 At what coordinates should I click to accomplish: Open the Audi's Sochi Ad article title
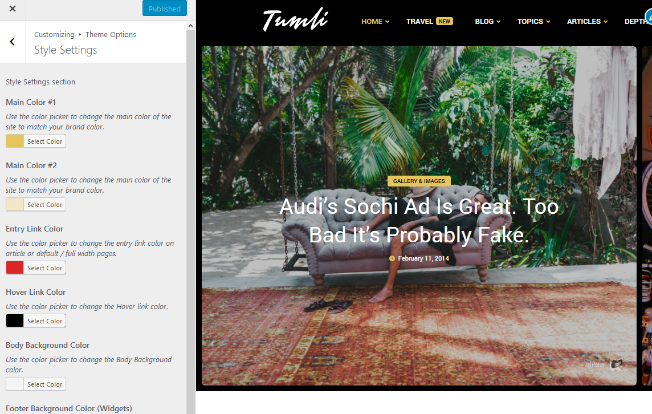pos(419,221)
